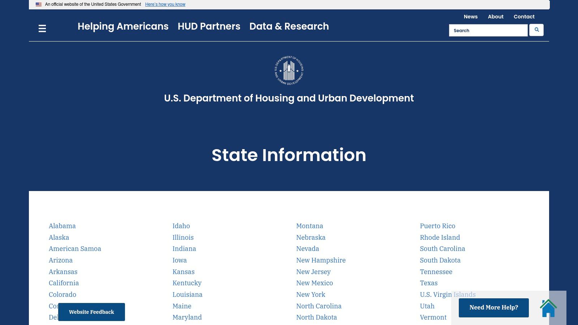Open Idaho state link
Viewport: 578px width, 325px height.
[x=181, y=226]
